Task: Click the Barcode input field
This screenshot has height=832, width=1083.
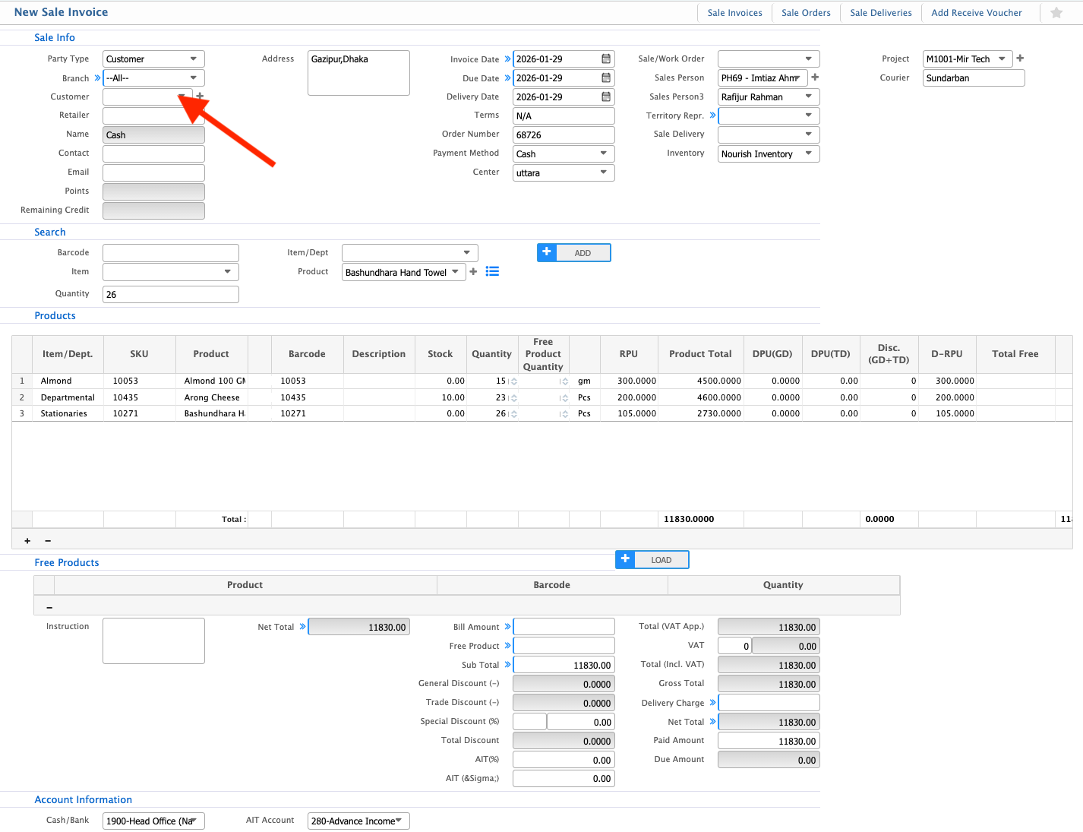Action: tap(170, 253)
